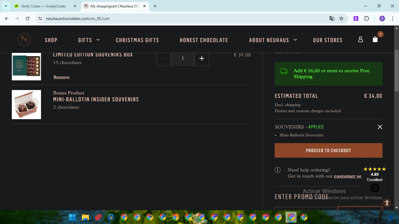Expand the ABOUT NEUHAUS chevron
399x224 pixels.
click(295, 40)
